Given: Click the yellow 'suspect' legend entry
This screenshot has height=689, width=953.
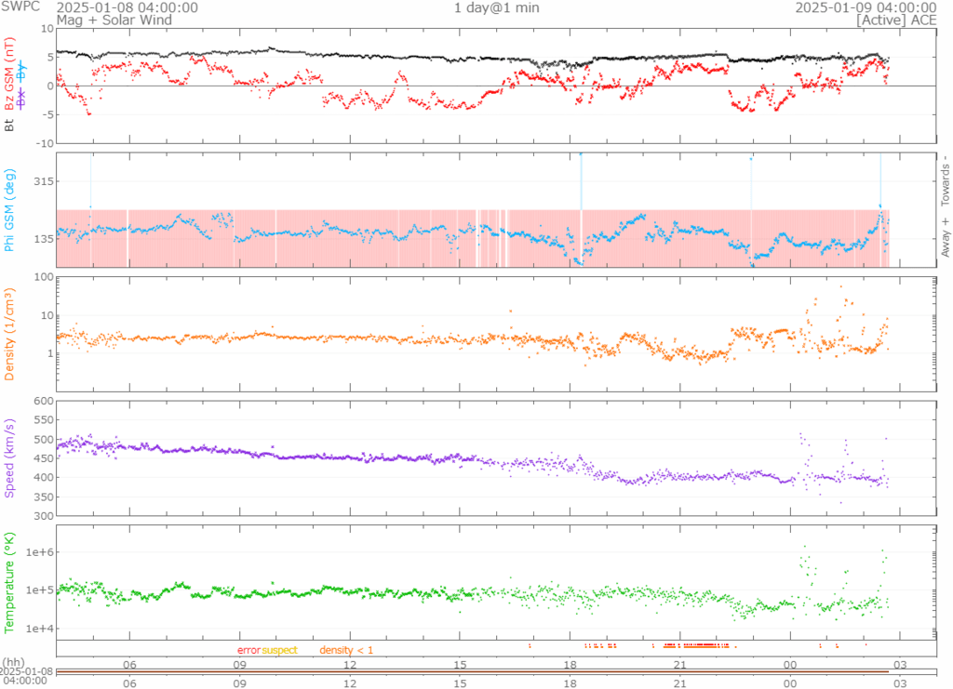Looking at the screenshot, I should [x=279, y=650].
